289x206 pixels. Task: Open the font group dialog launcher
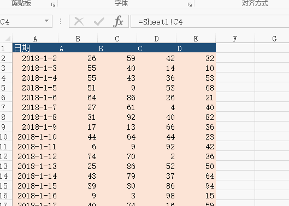click(190, 5)
